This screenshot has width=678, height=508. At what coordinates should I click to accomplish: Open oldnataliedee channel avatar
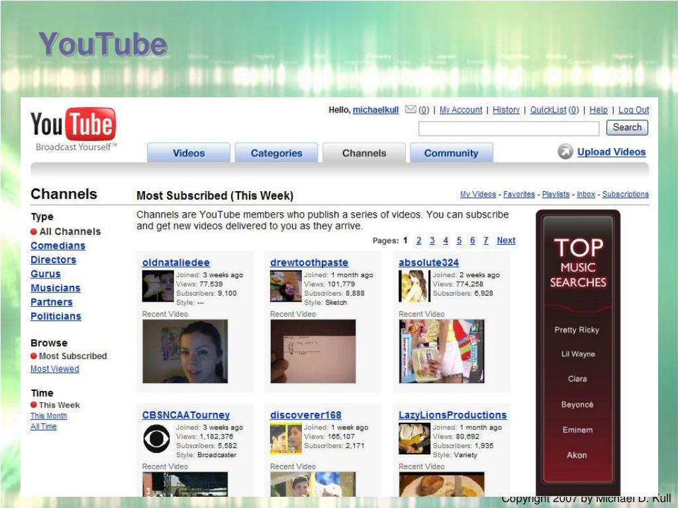click(158, 286)
